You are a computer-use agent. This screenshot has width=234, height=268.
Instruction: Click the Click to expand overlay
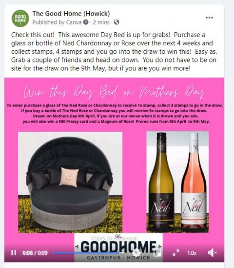click(x=115, y=238)
